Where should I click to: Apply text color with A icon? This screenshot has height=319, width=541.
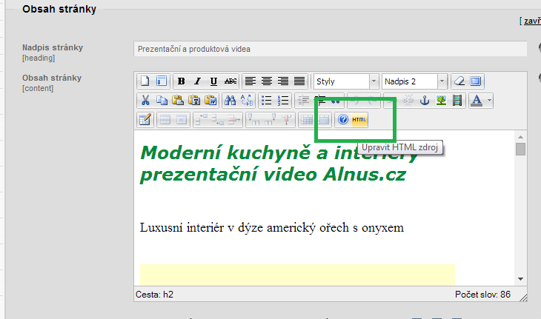point(477,101)
